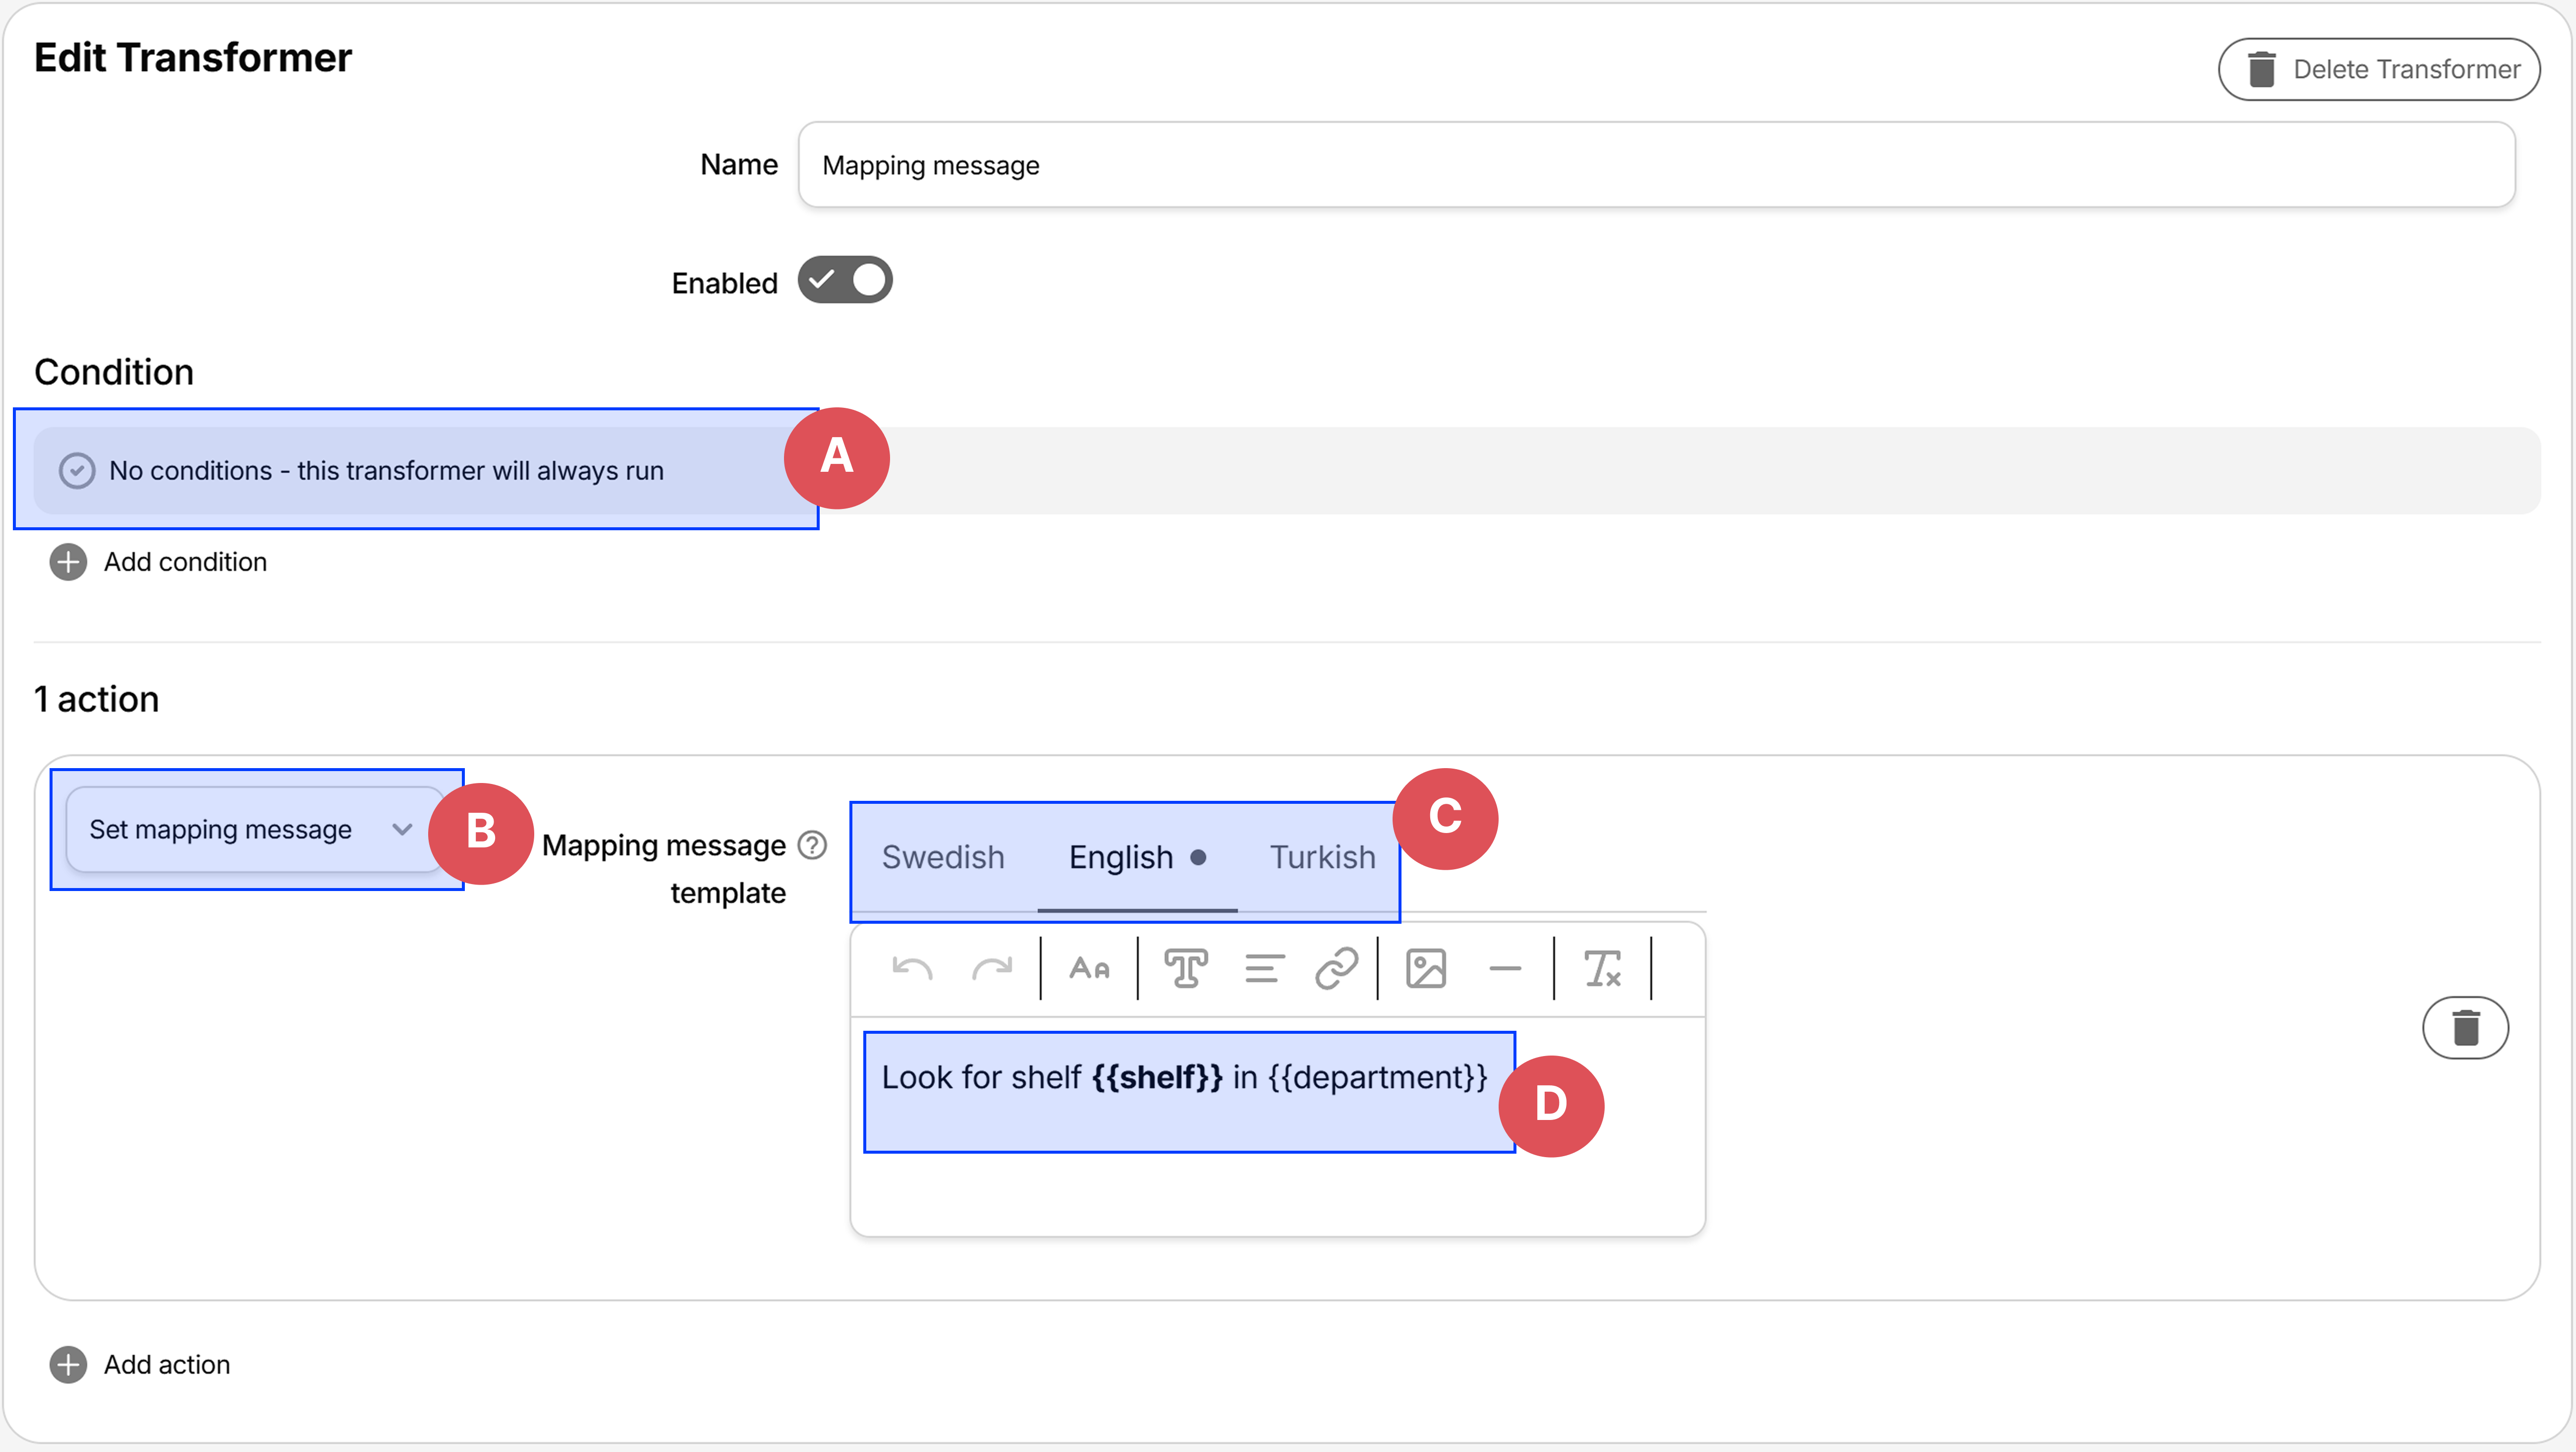2576x1452 pixels.
Task: Open the font size options icon
Action: (x=1089, y=967)
